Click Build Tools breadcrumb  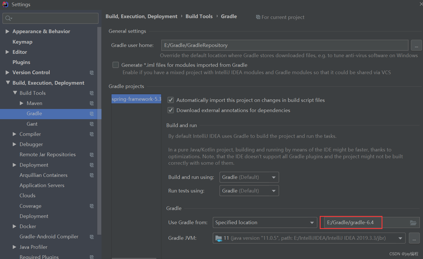(199, 16)
